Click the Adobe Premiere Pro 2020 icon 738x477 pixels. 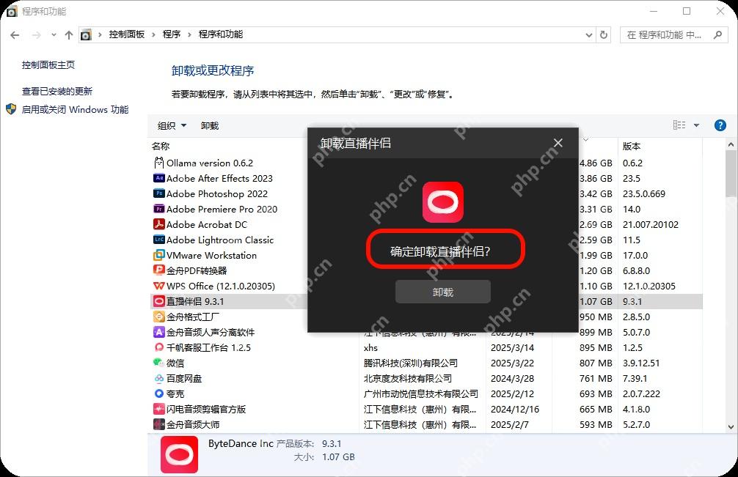coord(159,209)
